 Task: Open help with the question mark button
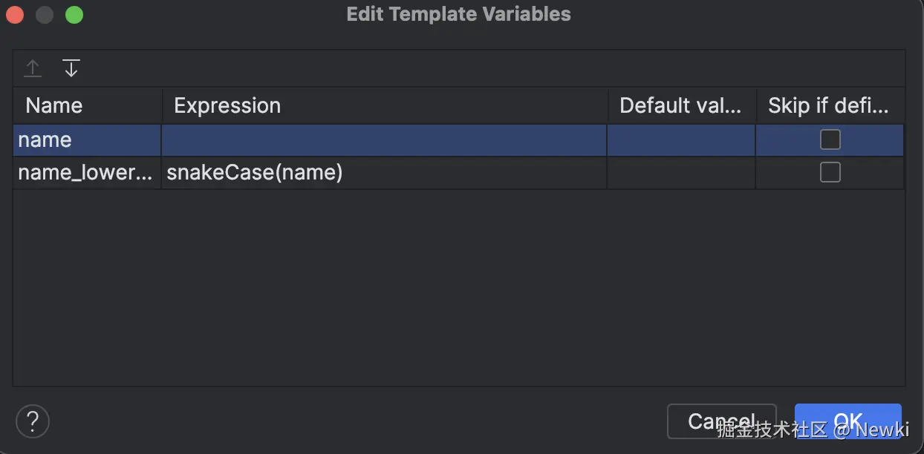32,421
